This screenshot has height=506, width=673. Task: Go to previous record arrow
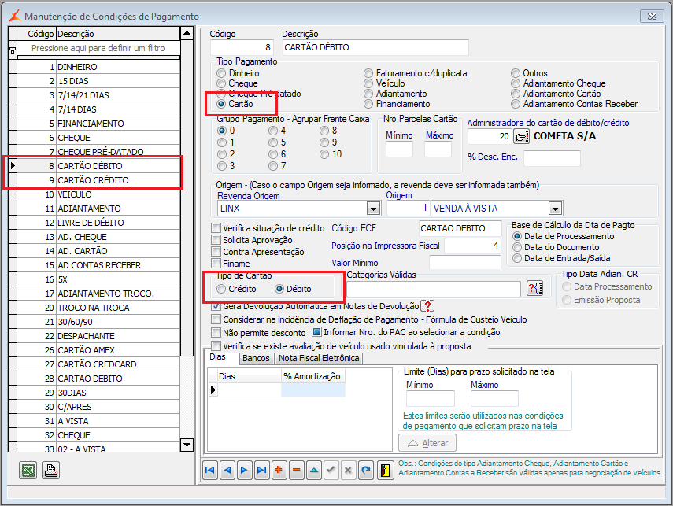[x=227, y=470]
